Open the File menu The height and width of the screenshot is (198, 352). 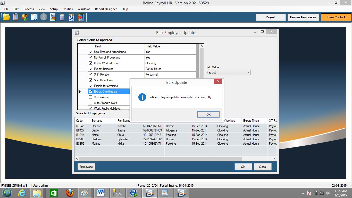tap(6, 9)
